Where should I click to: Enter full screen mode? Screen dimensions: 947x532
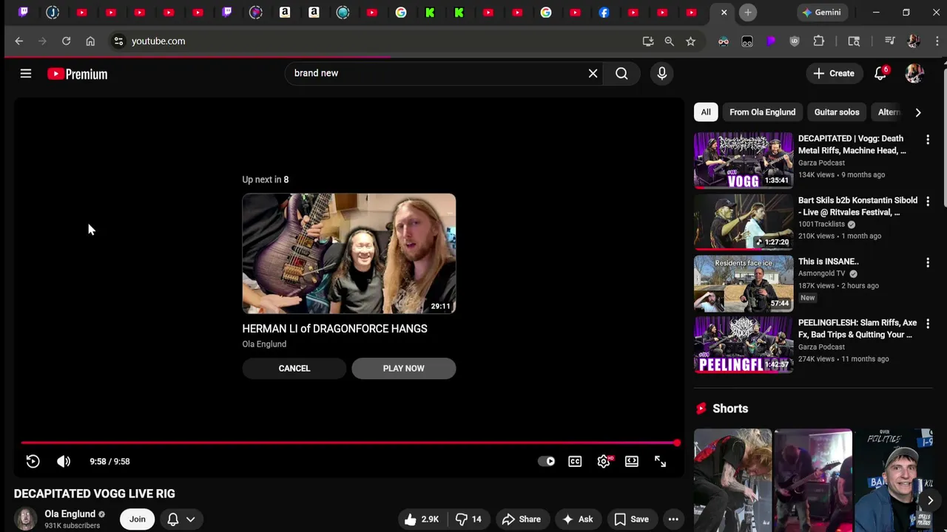point(660,461)
